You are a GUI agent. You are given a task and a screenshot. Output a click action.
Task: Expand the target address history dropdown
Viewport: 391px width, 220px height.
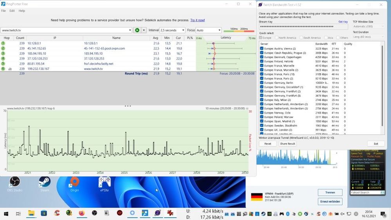point(130,30)
